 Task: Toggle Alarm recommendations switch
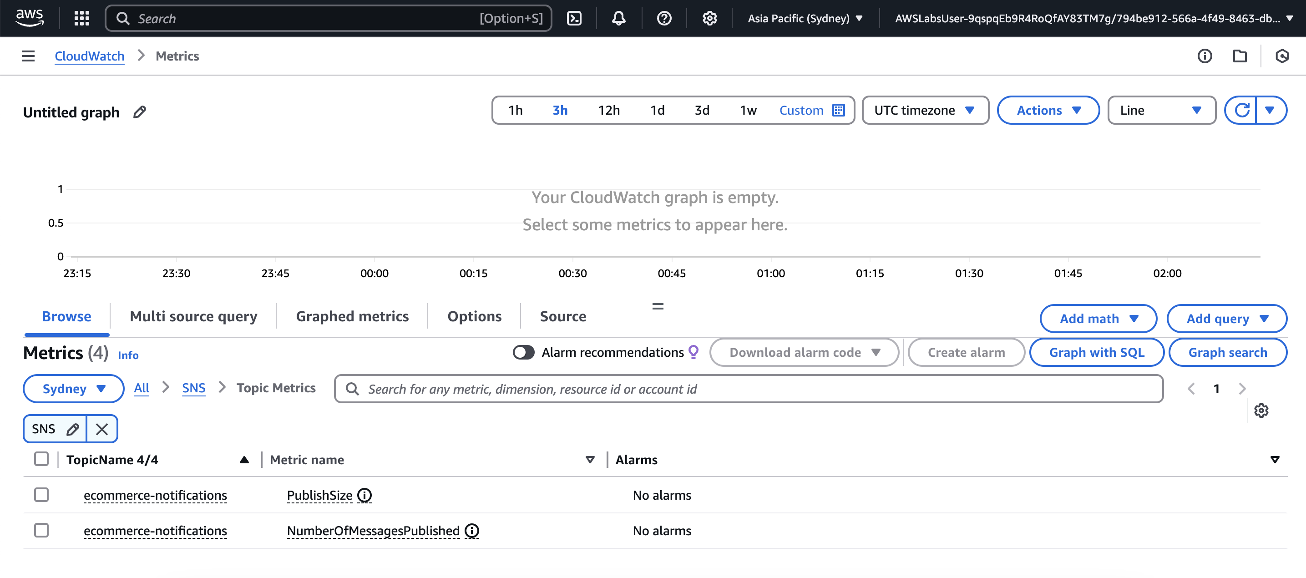click(x=523, y=352)
